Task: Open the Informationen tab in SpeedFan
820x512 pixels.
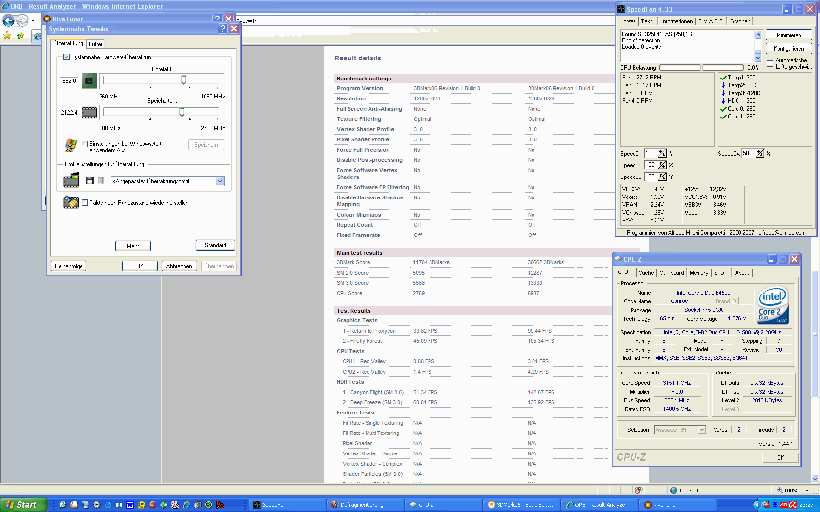Action: (x=677, y=21)
